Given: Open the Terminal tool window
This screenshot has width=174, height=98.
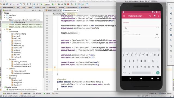Looking at the screenshot, I should (37, 93).
